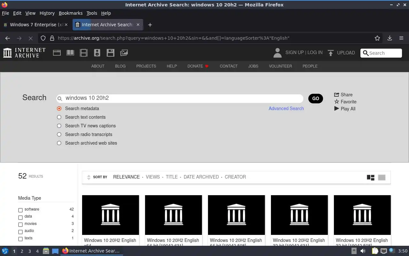Open the Audio speaker icon

click(97, 53)
